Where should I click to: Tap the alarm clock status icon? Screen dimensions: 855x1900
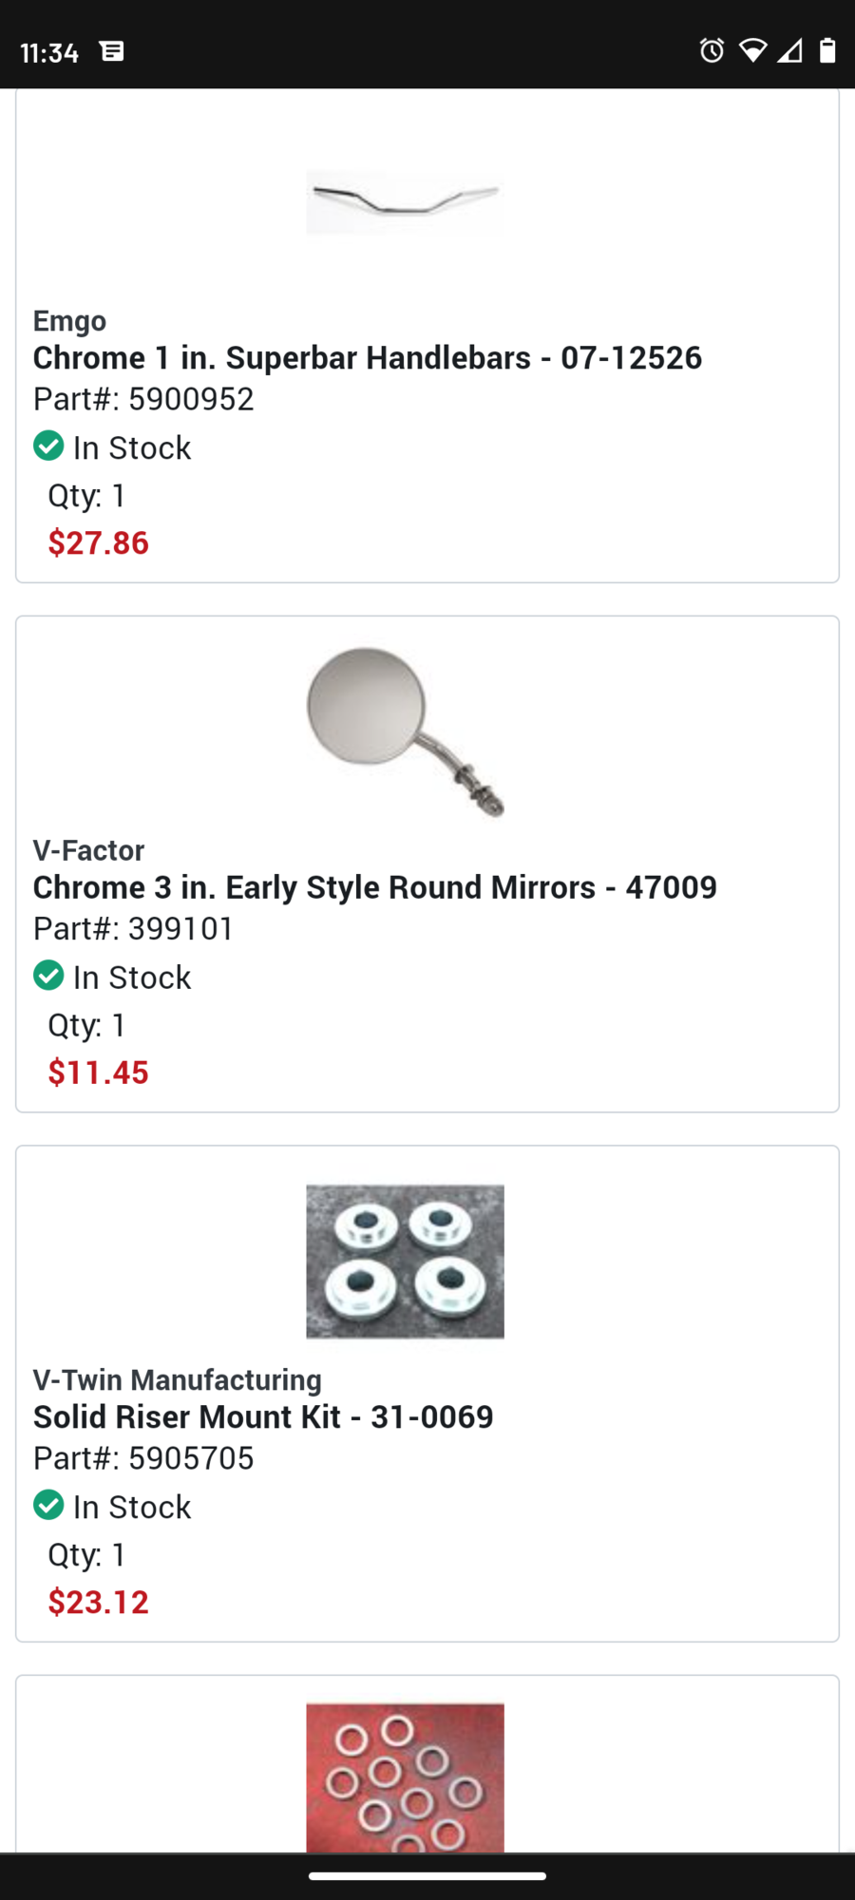click(x=712, y=50)
